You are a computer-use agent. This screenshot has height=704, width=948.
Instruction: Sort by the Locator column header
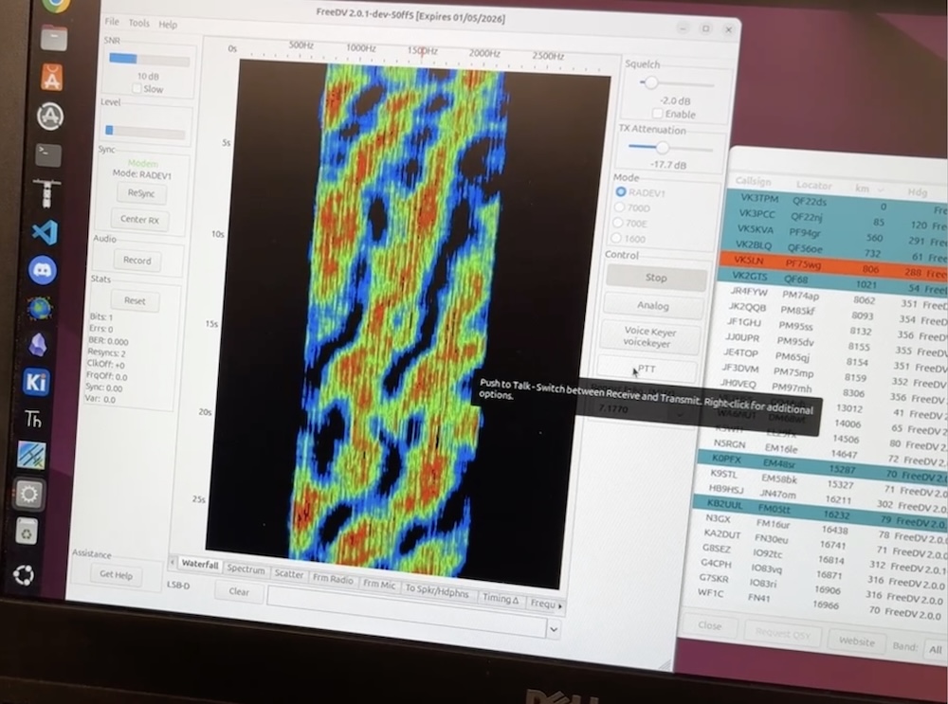813,186
